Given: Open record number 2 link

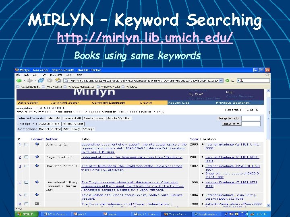Looking at the screenshot, I should point(20,157).
